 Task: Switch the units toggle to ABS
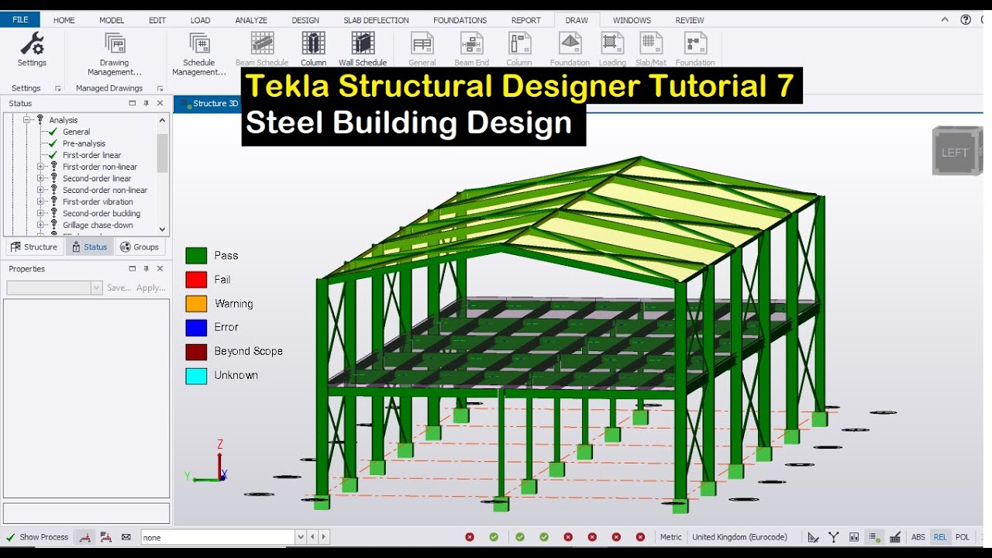pyautogui.click(x=919, y=536)
